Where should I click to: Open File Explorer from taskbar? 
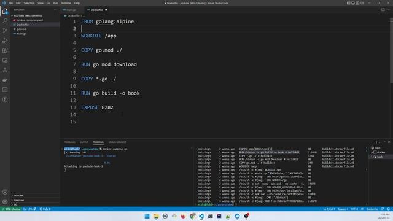click(x=156, y=216)
